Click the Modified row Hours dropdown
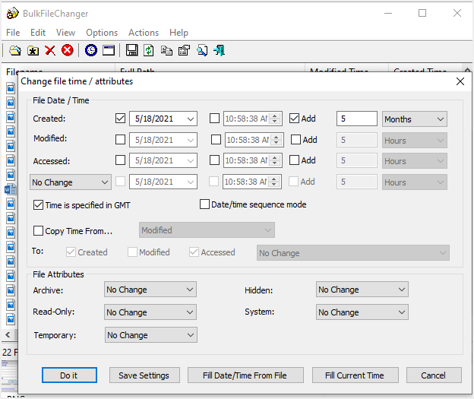Screen dimensions: 474x399 click(x=415, y=141)
